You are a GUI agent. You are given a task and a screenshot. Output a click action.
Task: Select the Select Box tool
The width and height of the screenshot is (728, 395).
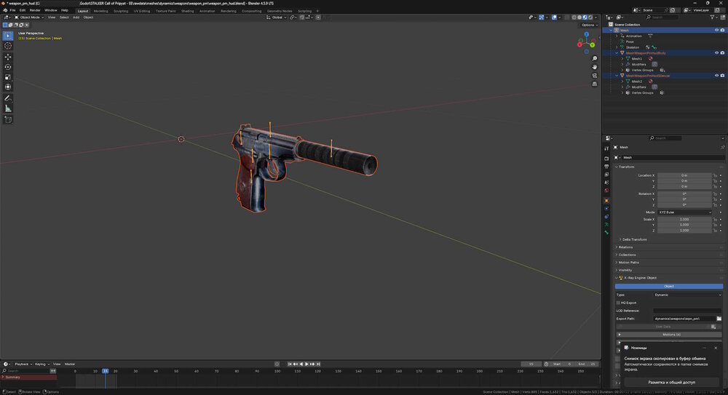[8, 36]
